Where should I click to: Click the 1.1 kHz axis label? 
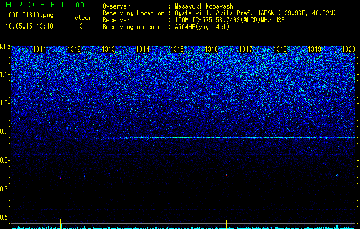tap(5, 74)
